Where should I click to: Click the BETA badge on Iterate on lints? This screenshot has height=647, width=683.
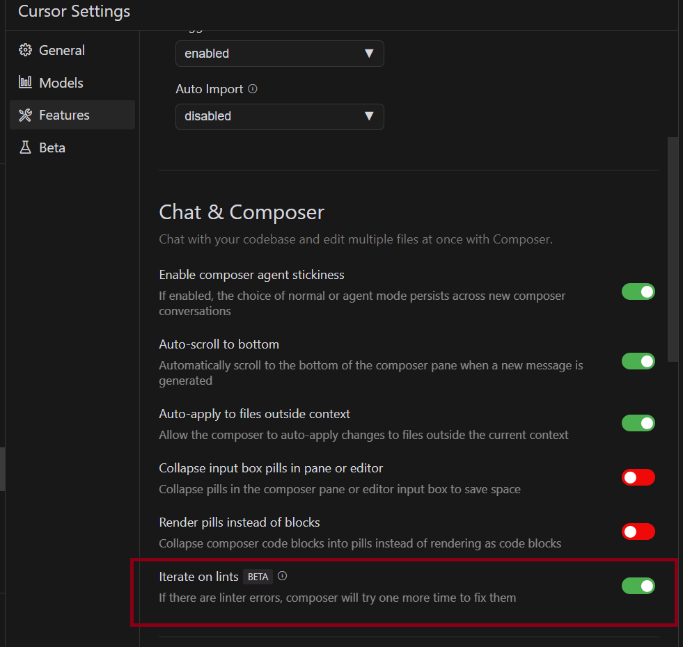(258, 577)
